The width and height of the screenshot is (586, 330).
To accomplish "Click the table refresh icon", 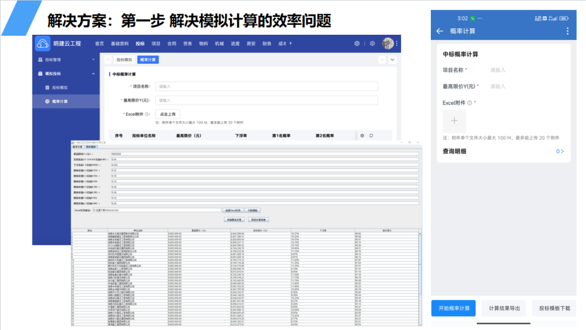I will tap(371, 136).
